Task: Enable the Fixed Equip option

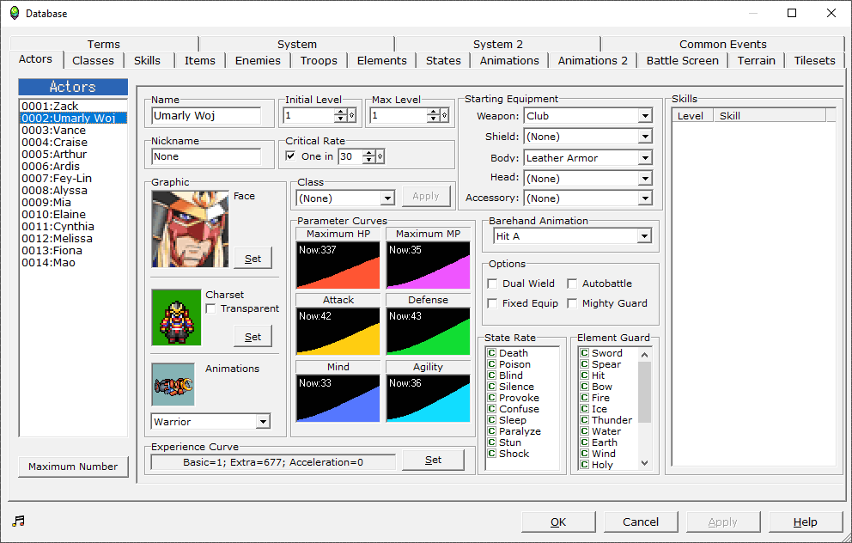Action: pyautogui.click(x=492, y=303)
